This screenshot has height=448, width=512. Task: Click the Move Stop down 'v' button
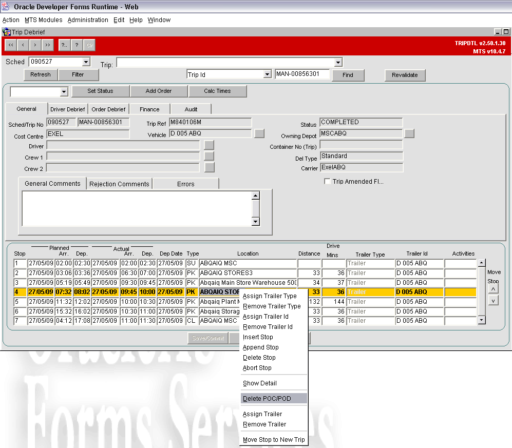click(493, 301)
